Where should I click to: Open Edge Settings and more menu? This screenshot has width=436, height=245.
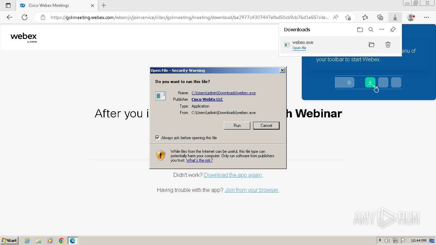pos(426,17)
